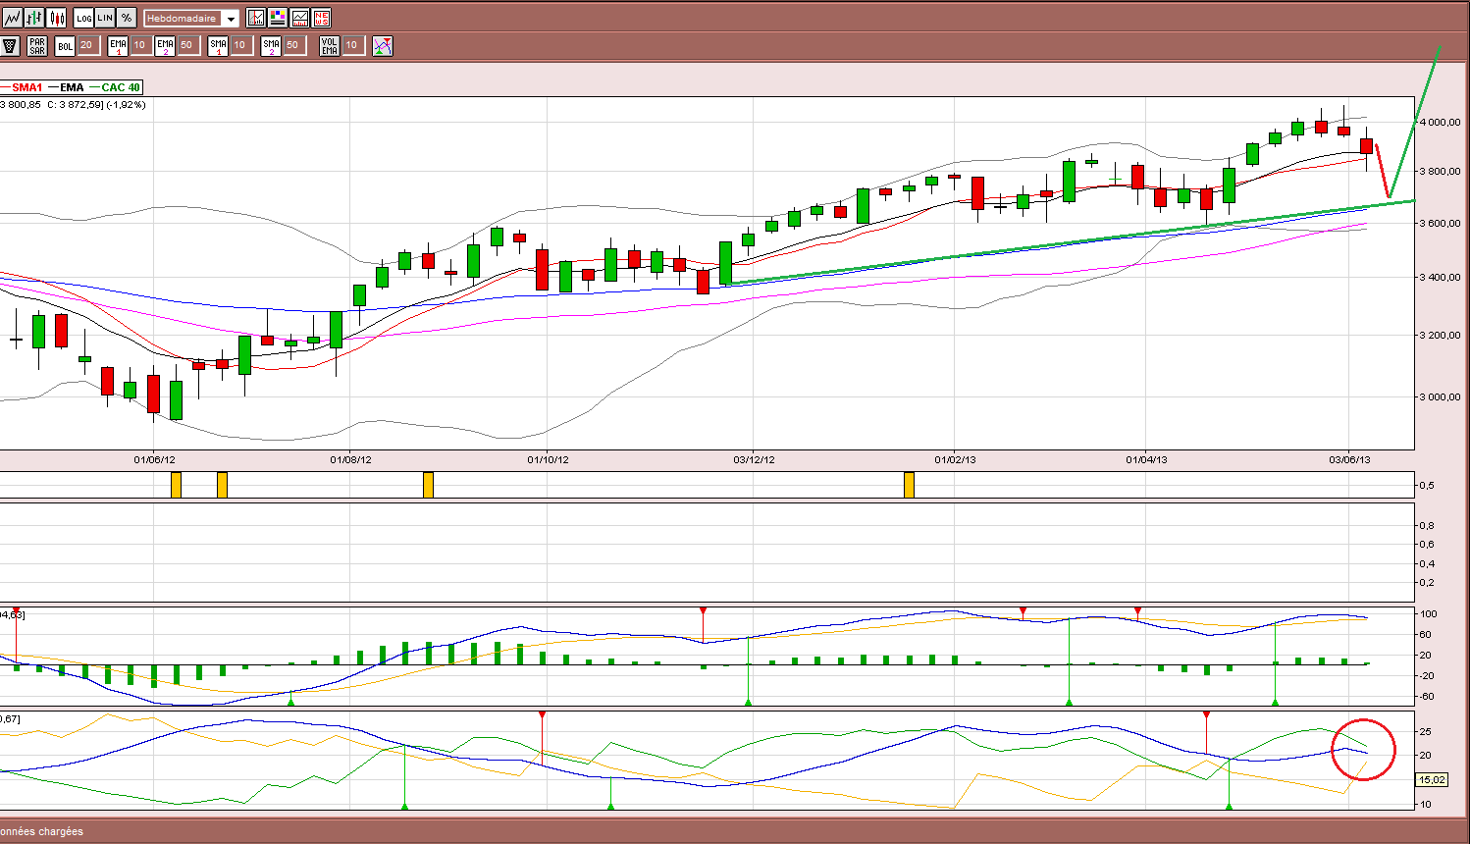Viewport: 1470px width, 844px height.
Task: Enable the LOG scale
Action: (x=84, y=18)
